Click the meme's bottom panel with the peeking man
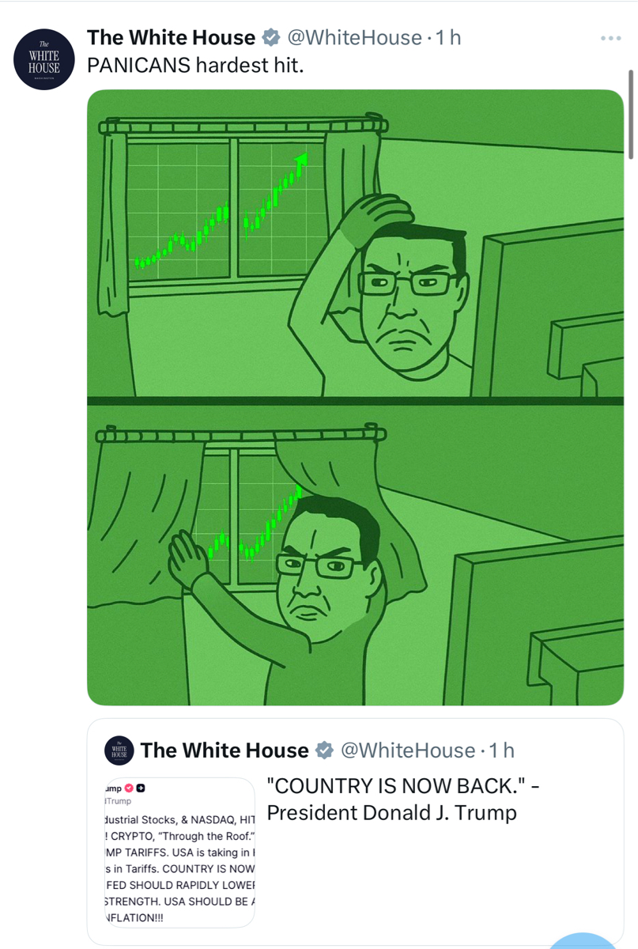This screenshot has height=949, width=638. tap(355, 555)
